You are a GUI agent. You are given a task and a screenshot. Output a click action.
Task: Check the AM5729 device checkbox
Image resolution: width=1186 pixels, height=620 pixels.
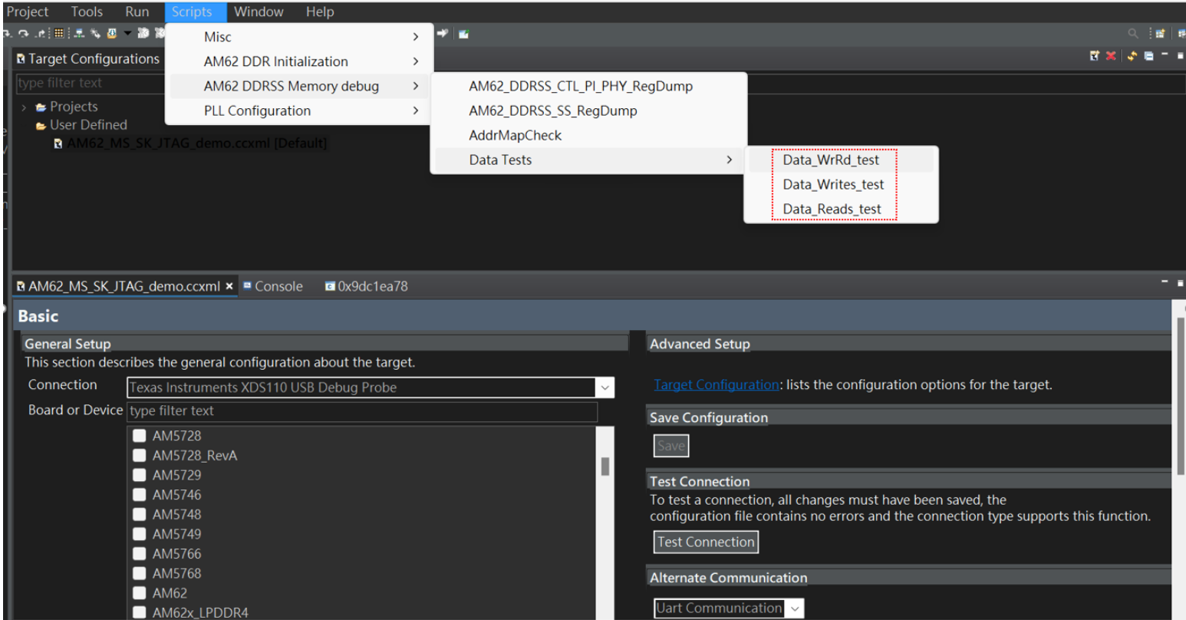(x=139, y=475)
